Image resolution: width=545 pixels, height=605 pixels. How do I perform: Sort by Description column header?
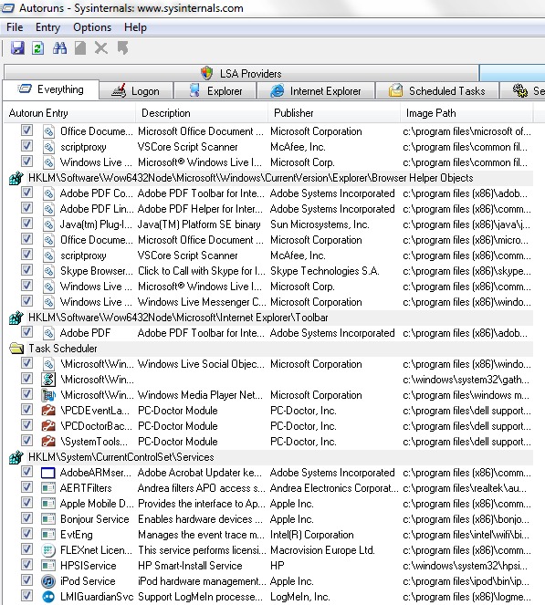[x=202, y=113]
